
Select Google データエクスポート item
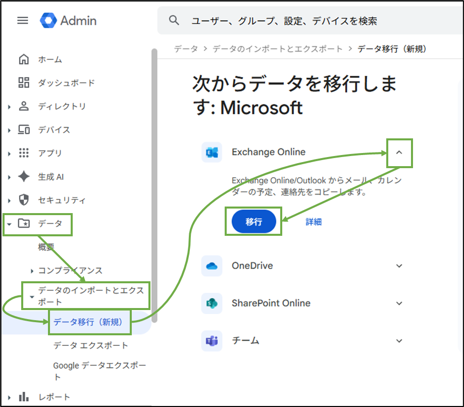[x=100, y=371]
